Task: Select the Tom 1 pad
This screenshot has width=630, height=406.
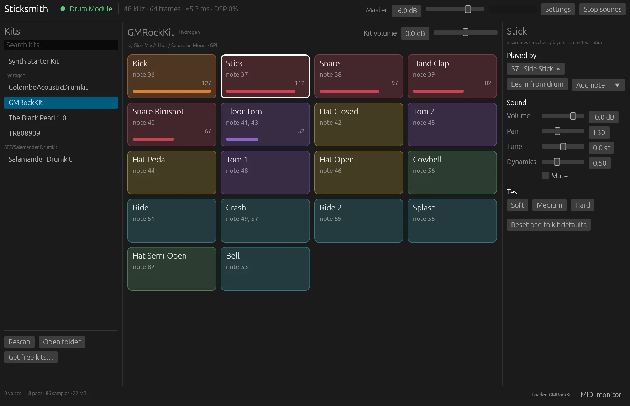Action: pyautogui.click(x=265, y=172)
